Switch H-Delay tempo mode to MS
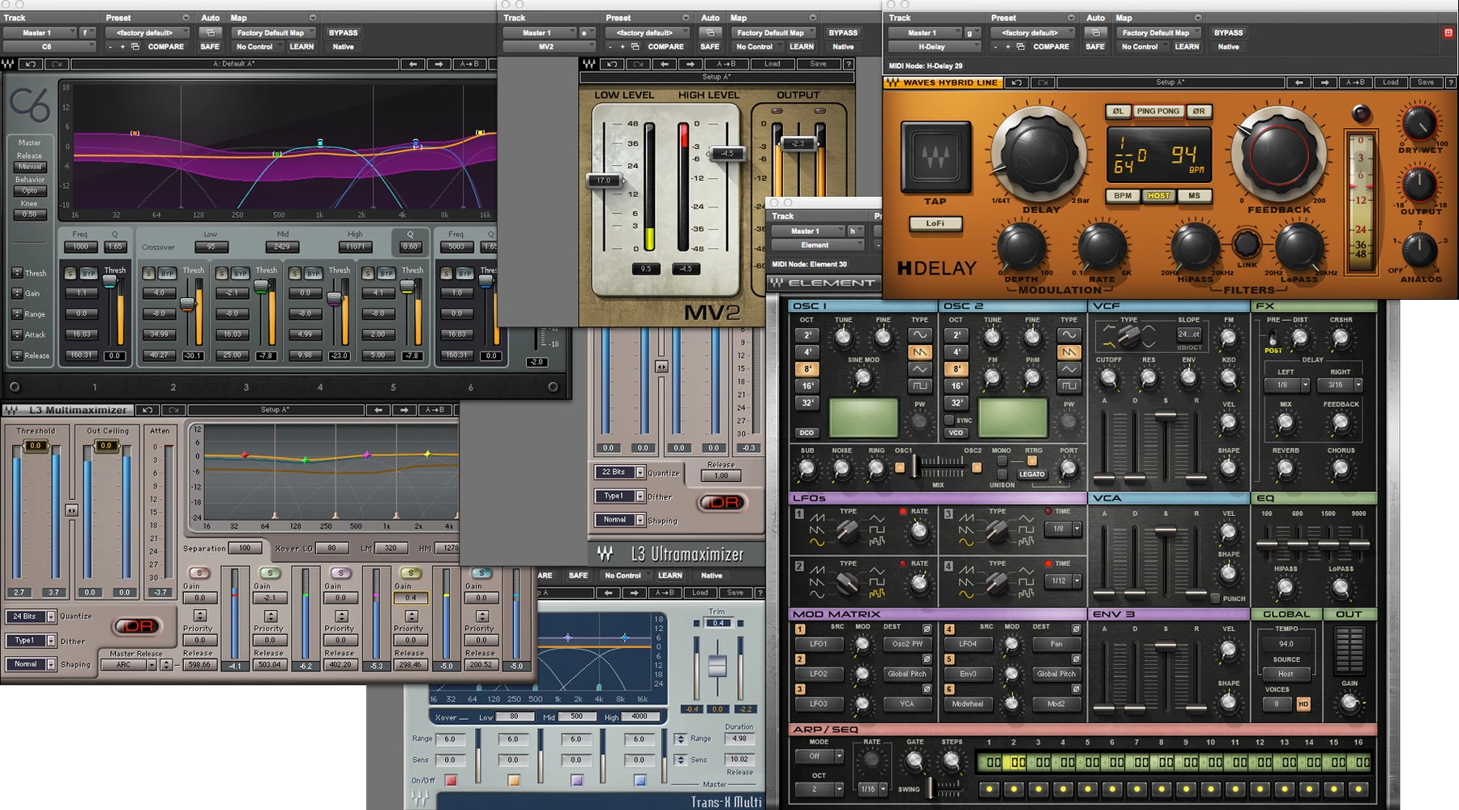 click(x=1195, y=196)
